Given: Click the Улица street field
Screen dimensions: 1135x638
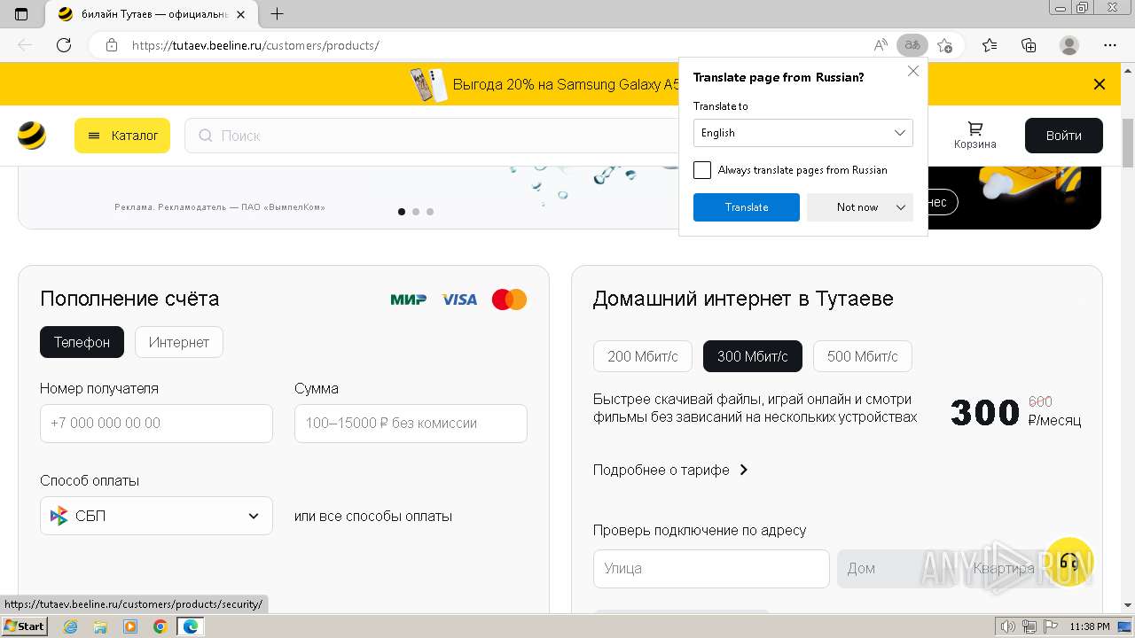Looking at the screenshot, I should tap(711, 569).
